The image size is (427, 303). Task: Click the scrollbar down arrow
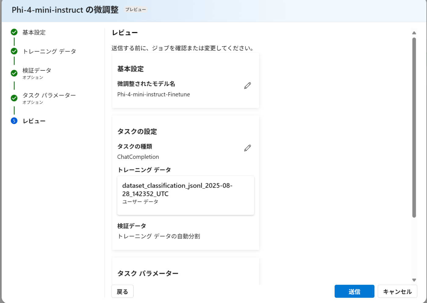pyautogui.click(x=414, y=280)
